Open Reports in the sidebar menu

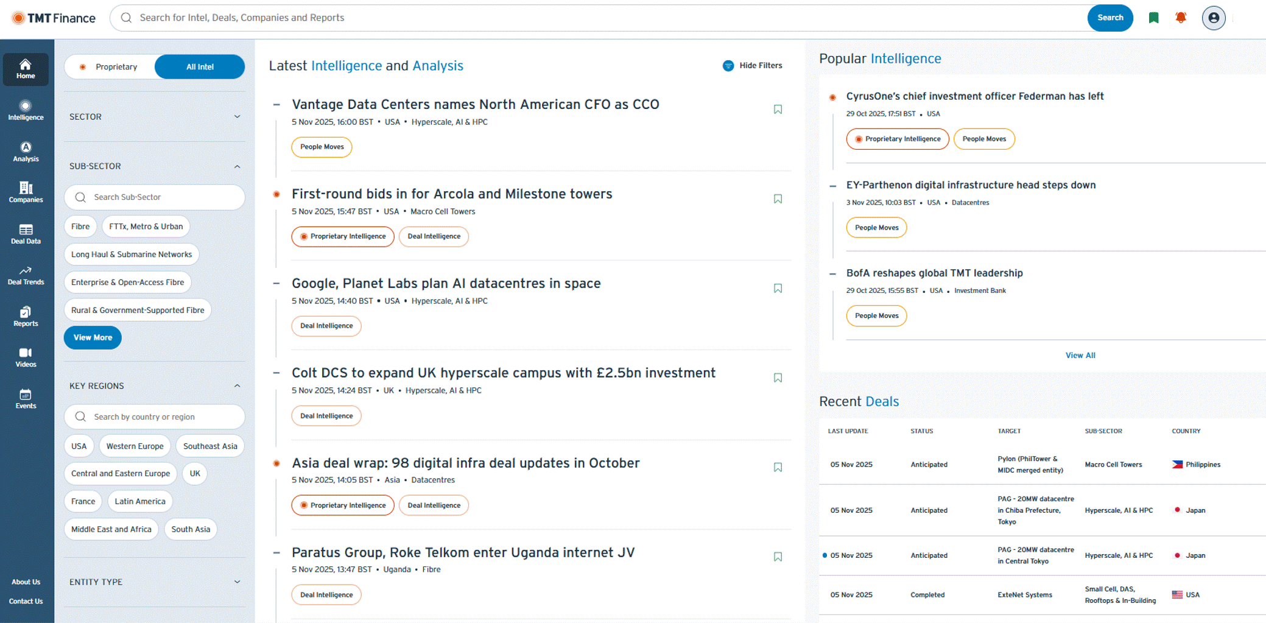(x=26, y=316)
